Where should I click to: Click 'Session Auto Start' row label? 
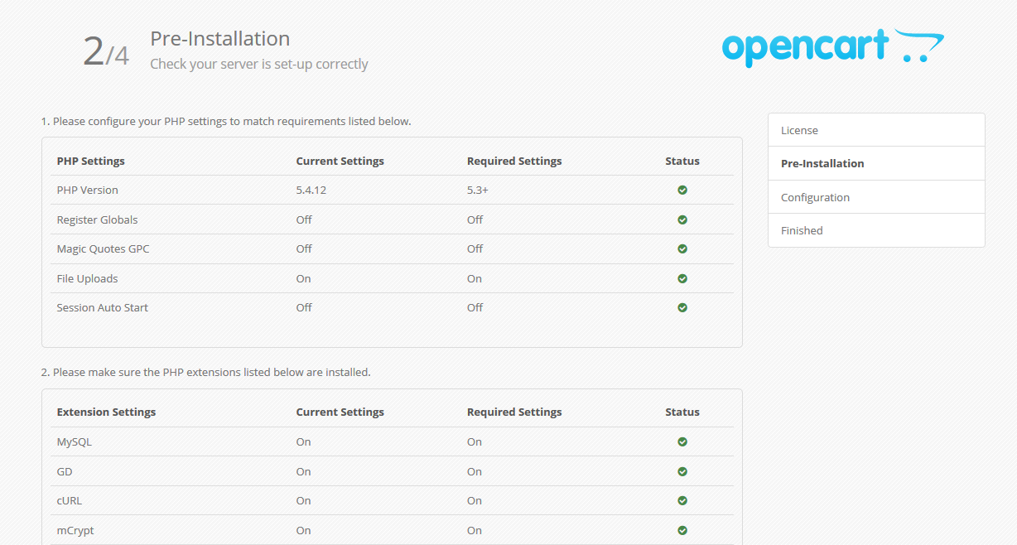(103, 307)
